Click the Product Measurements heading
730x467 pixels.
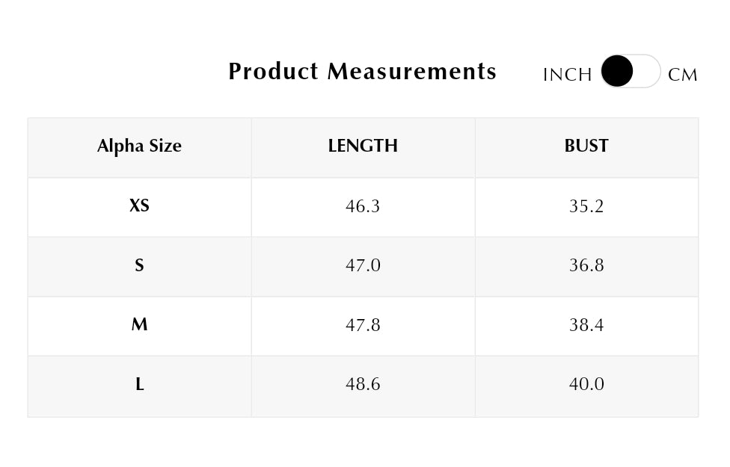point(362,71)
